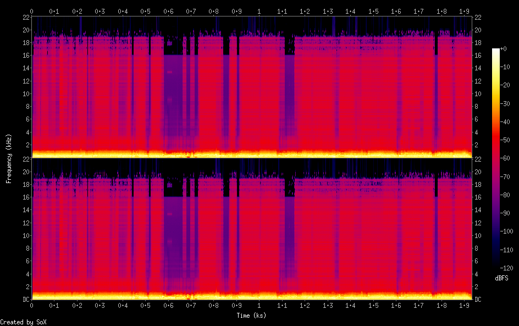The height and width of the screenshot is (326, 519).
Task: Select the 1 ks tick on bottom time axis
Action: tap(259, 305)
